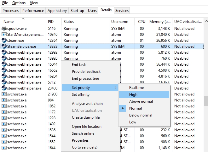Set process priority to Low
Viewport: 208px width, 152px height.
[144, 122]
